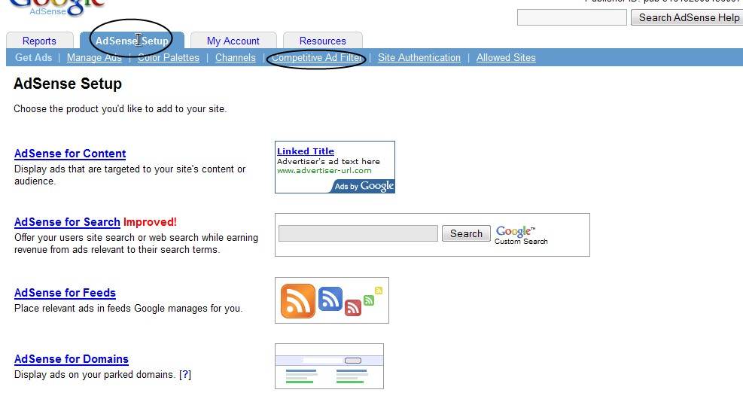
Task: Open the Reports tab
Action: click(x=39, y=41)
